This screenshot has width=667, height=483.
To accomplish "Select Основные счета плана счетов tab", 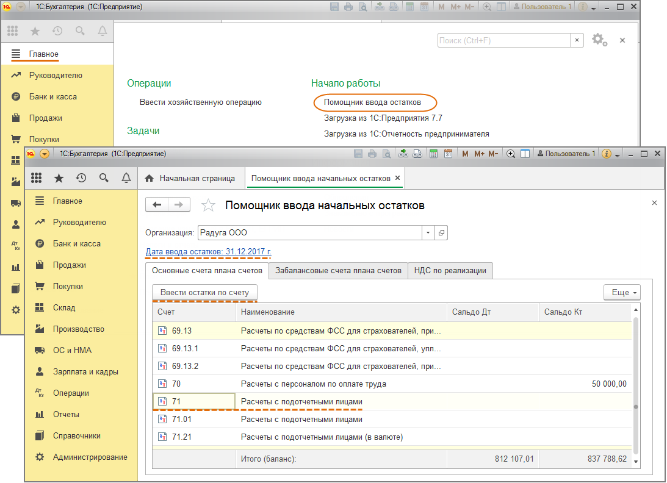I will [x=207, y=270].
